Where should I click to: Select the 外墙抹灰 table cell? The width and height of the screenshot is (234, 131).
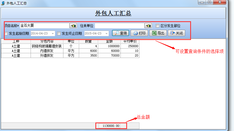click(47, 55)
